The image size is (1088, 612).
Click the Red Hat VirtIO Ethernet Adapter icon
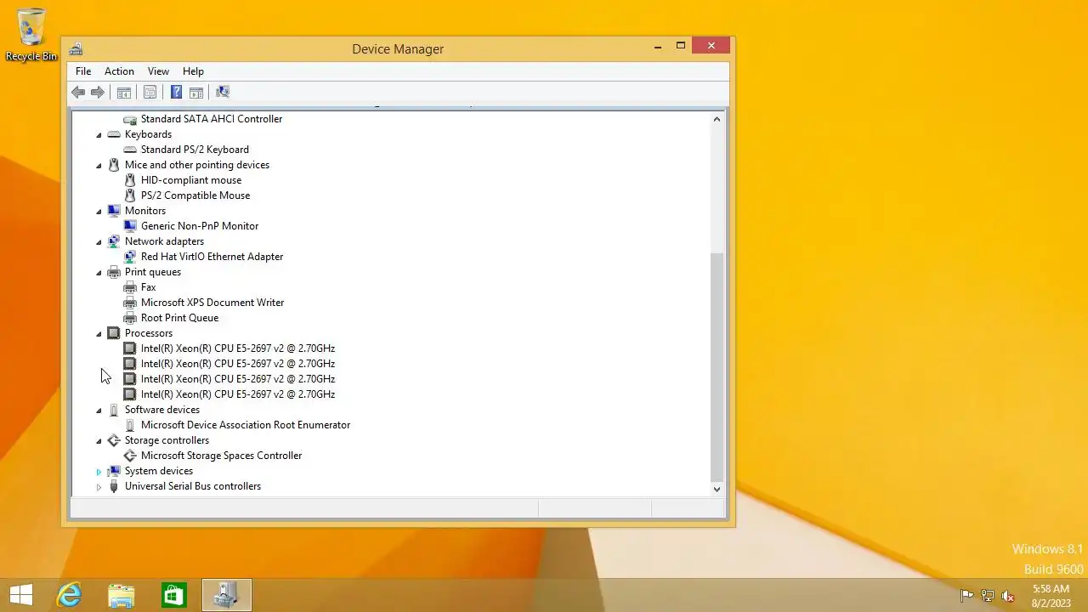(130, 257)
